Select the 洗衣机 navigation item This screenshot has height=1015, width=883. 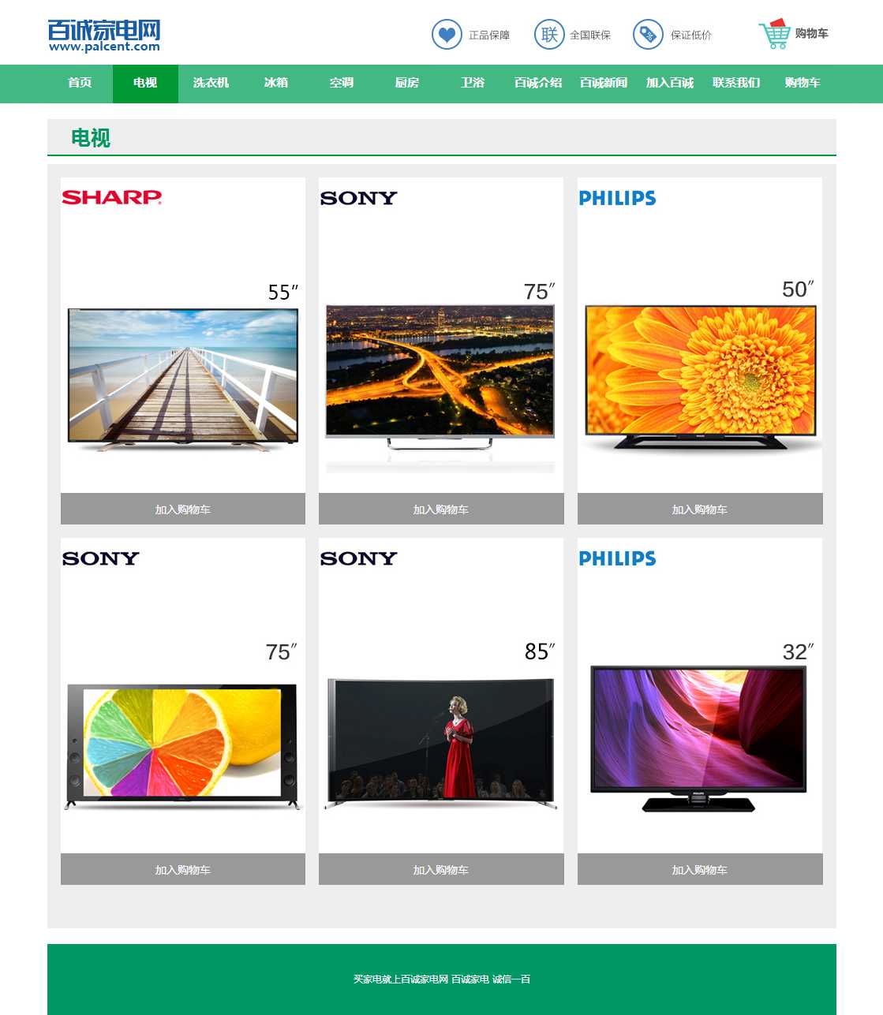point(211,83)
